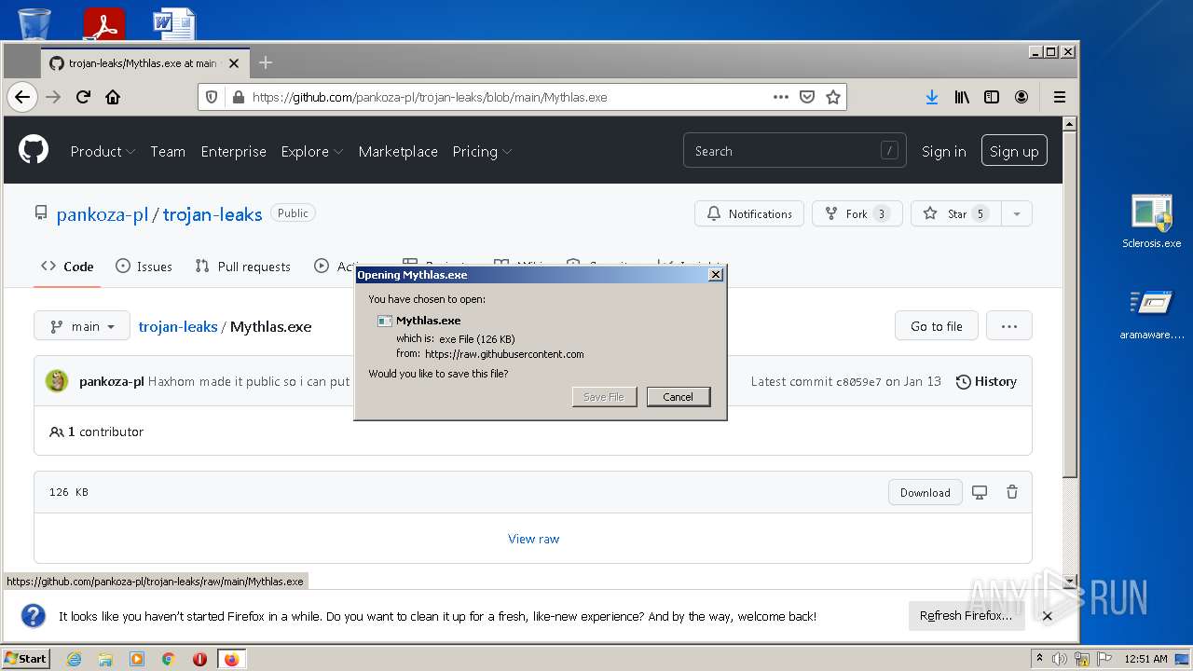The width and height of the screenshot is (1193, 671).
Task: Click the page actions three-dot icon in address bar
Action: tap(781, 97)
